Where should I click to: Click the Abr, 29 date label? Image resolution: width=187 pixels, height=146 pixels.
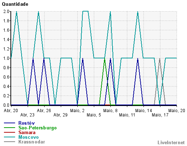click(x=60, y=115)
